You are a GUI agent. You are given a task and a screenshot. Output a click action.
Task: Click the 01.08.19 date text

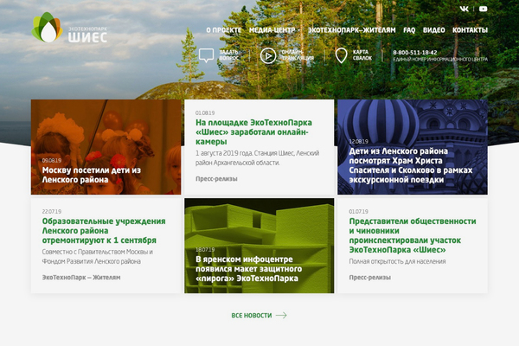[x=205, y=113]
